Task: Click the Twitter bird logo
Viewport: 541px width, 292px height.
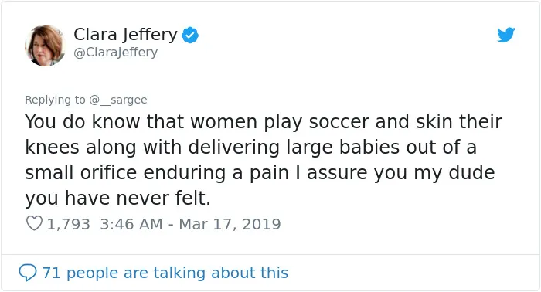Action: coord(505,35)
